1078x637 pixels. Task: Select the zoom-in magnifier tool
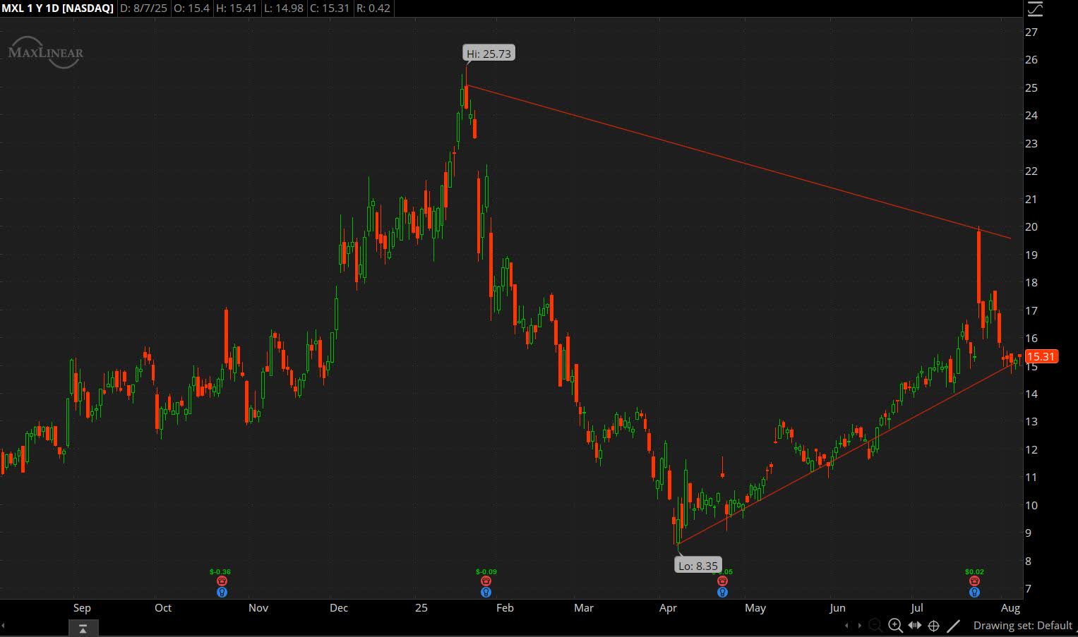click(x=894, y=624)
